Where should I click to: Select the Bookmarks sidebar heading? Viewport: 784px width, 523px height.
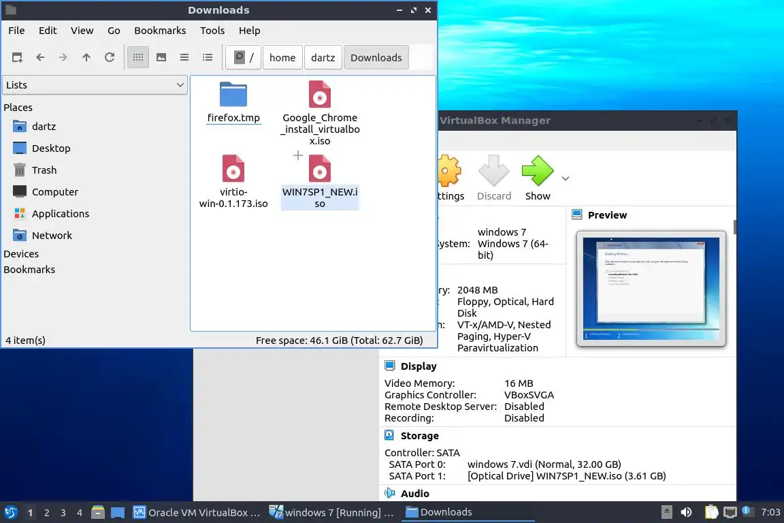coord(29,270)
